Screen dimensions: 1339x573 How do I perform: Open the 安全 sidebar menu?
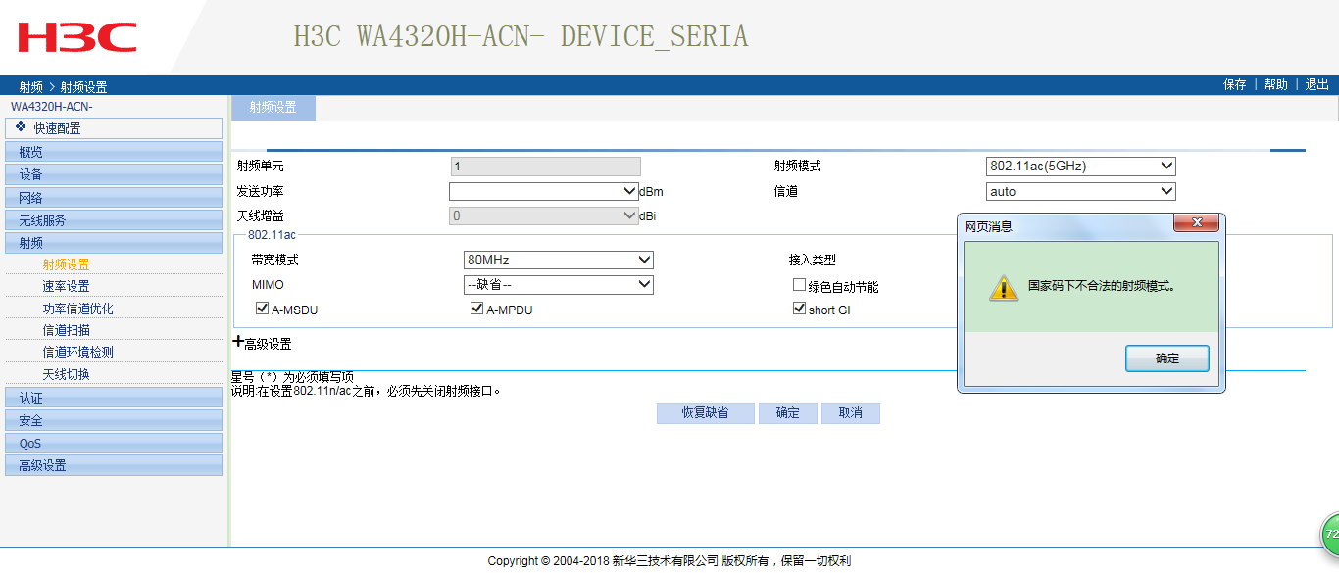pos(114,420)
